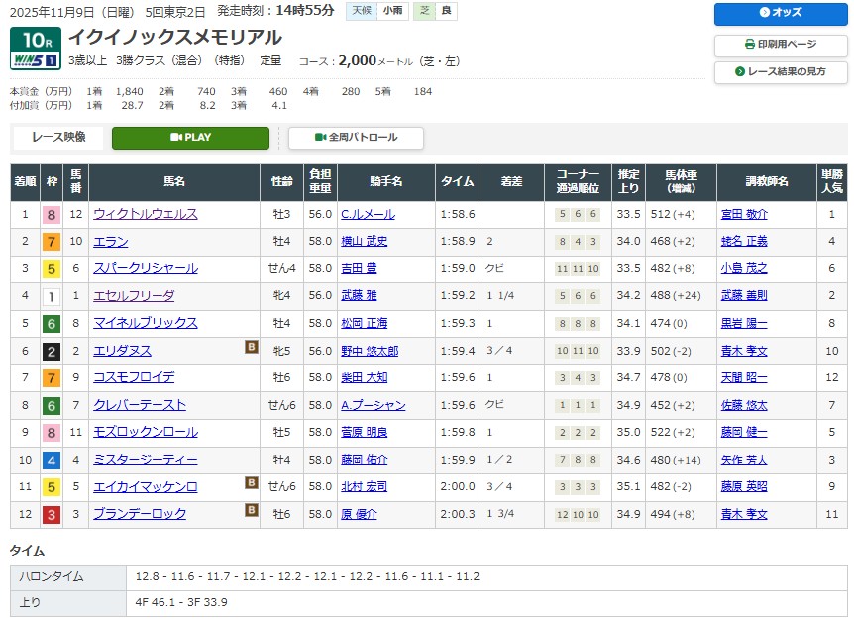
Task: Open horse スパークリシャール profile link
Action: (145, 268)
